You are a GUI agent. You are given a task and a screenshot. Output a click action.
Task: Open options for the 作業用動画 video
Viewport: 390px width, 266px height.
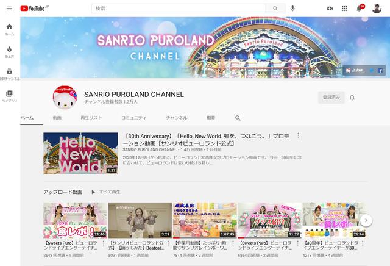tap(233, 243)
